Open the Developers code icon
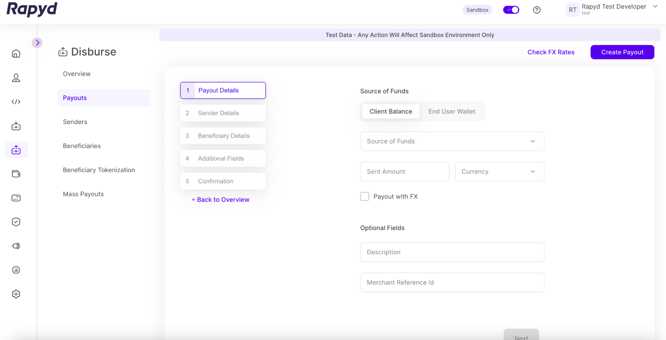This screenshot has width=666, height=340. pos(16,102)
